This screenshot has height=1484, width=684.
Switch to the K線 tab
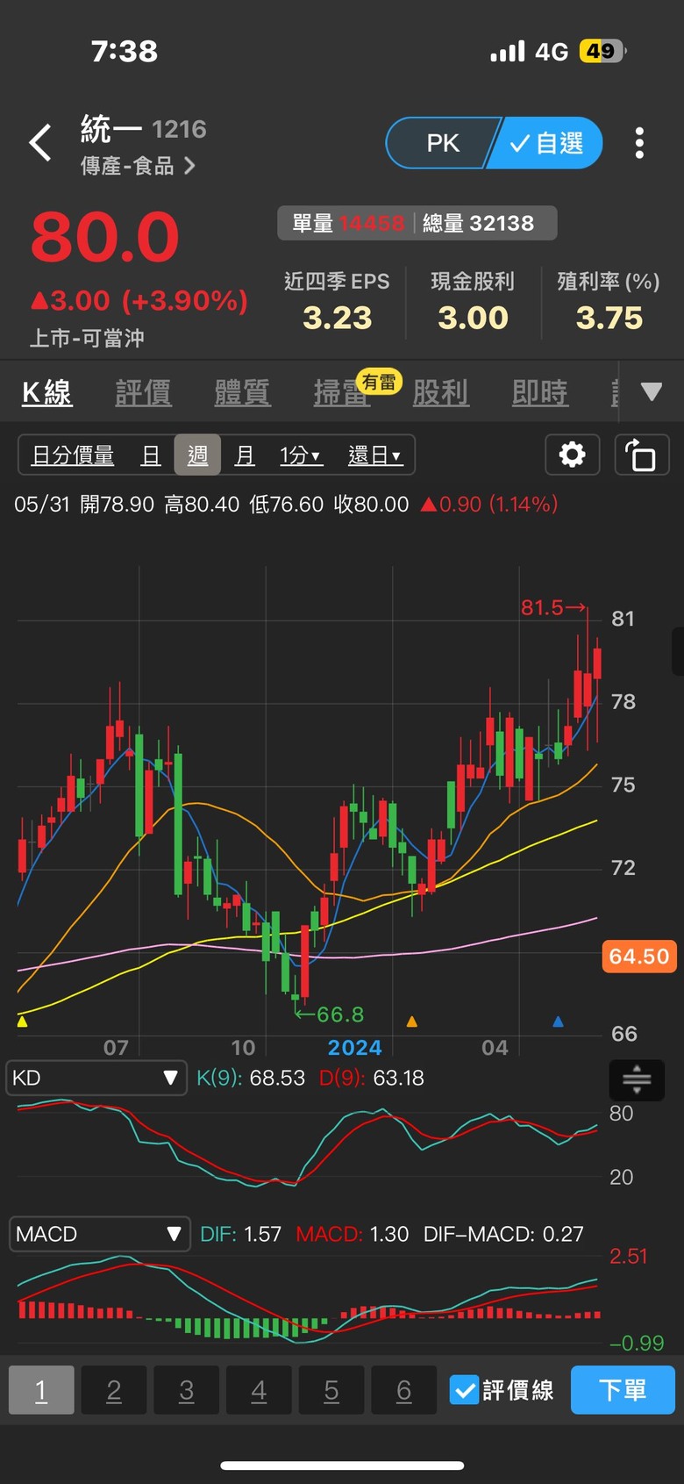(x=47, y=392)
